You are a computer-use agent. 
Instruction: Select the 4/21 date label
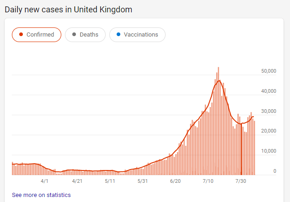[77, 181]
